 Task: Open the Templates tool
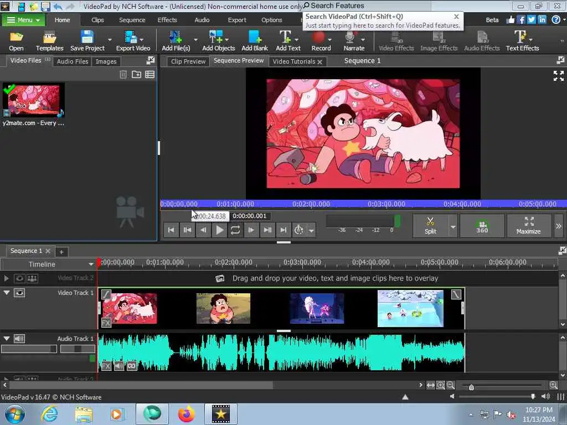(49, 41)
